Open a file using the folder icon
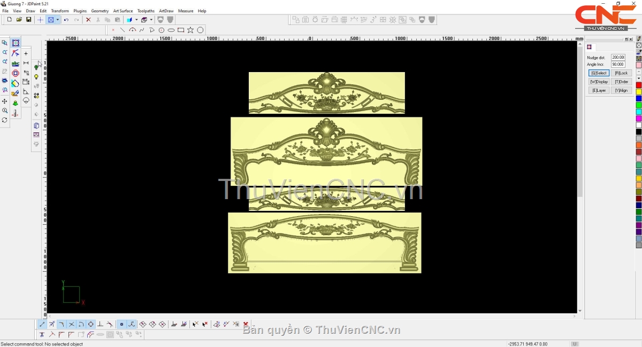Image resolution: width=642 pixels, height=347 pixels. tap(19, 20)
